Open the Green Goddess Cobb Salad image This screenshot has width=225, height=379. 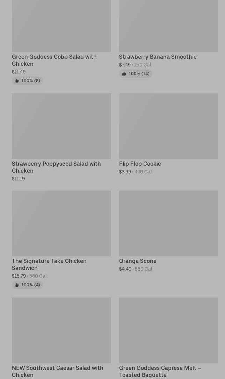point(61,26)
